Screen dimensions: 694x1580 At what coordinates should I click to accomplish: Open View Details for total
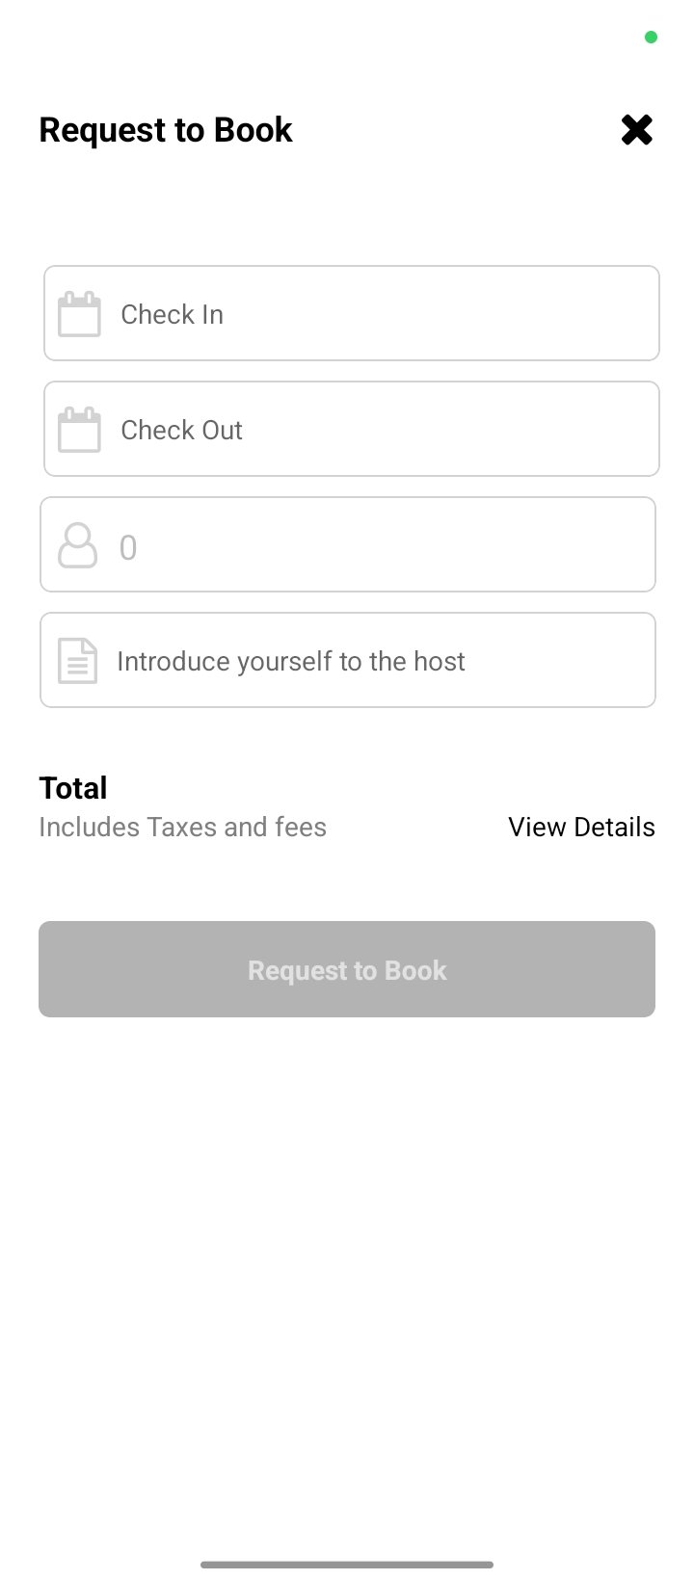581,827
